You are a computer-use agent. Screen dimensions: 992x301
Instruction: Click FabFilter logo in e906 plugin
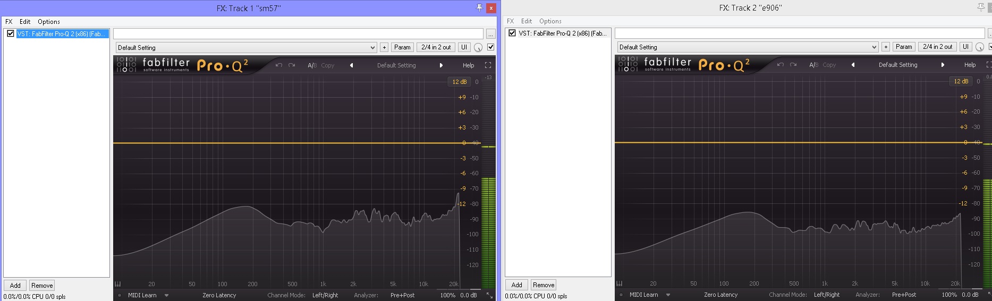pyautogui.click(x=655, y=64)
